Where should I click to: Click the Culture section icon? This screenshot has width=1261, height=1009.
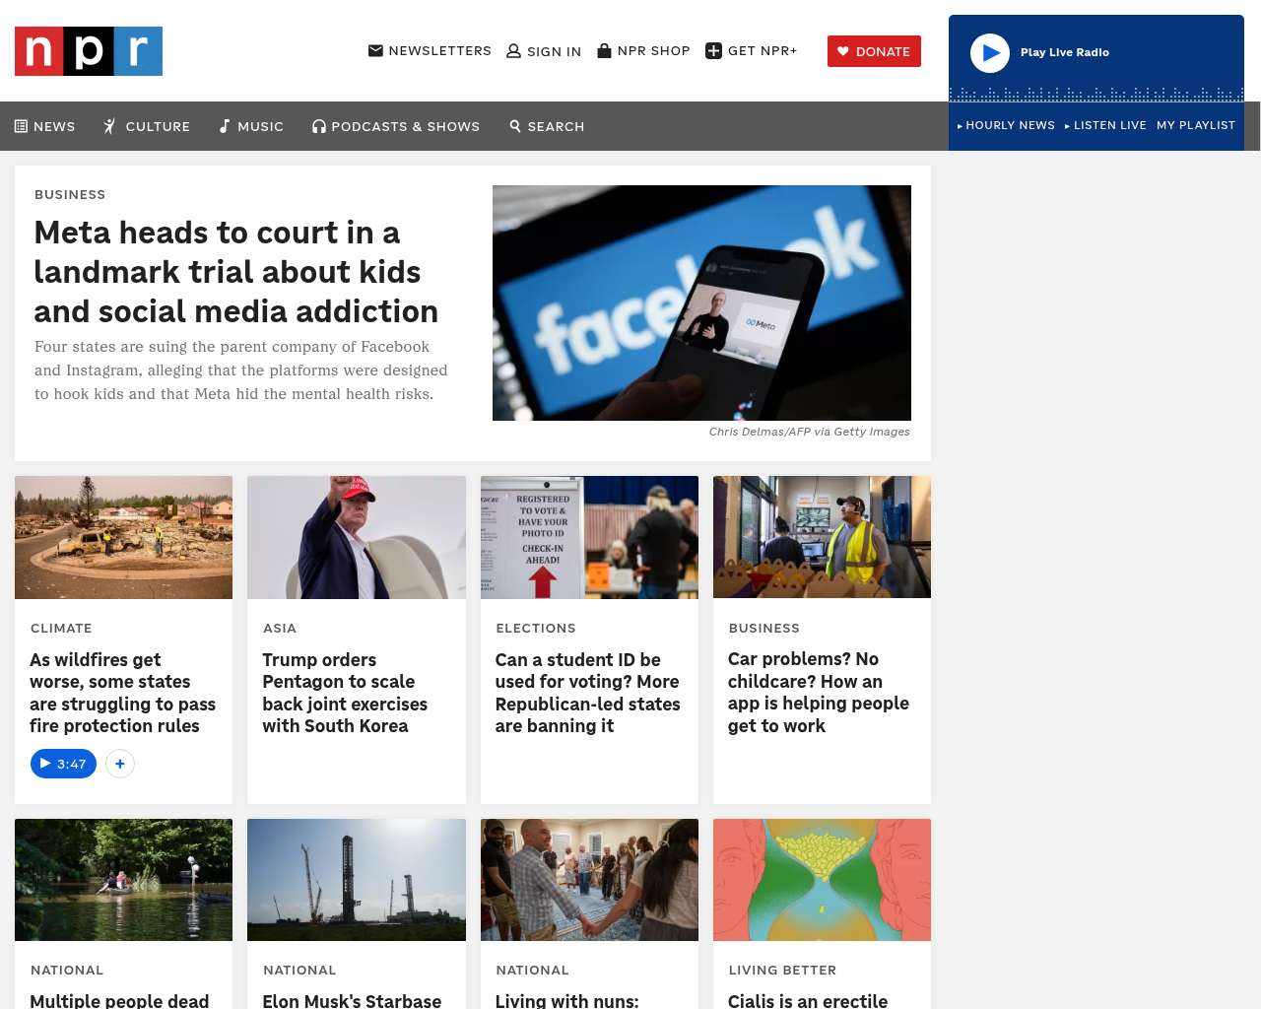(110, 126)
